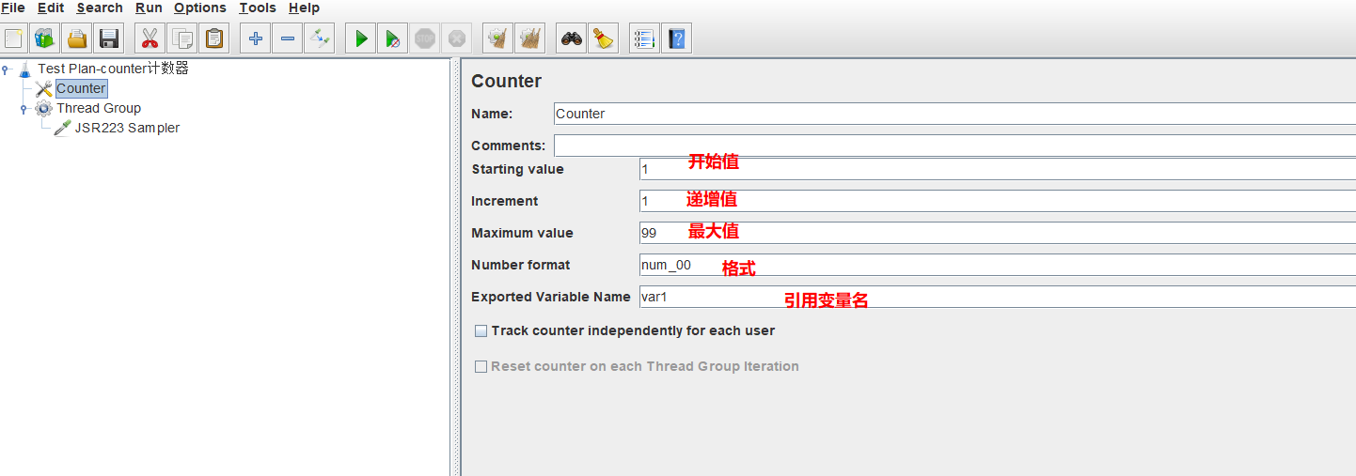Enable Track counter independently for each user

click(481, 331)
